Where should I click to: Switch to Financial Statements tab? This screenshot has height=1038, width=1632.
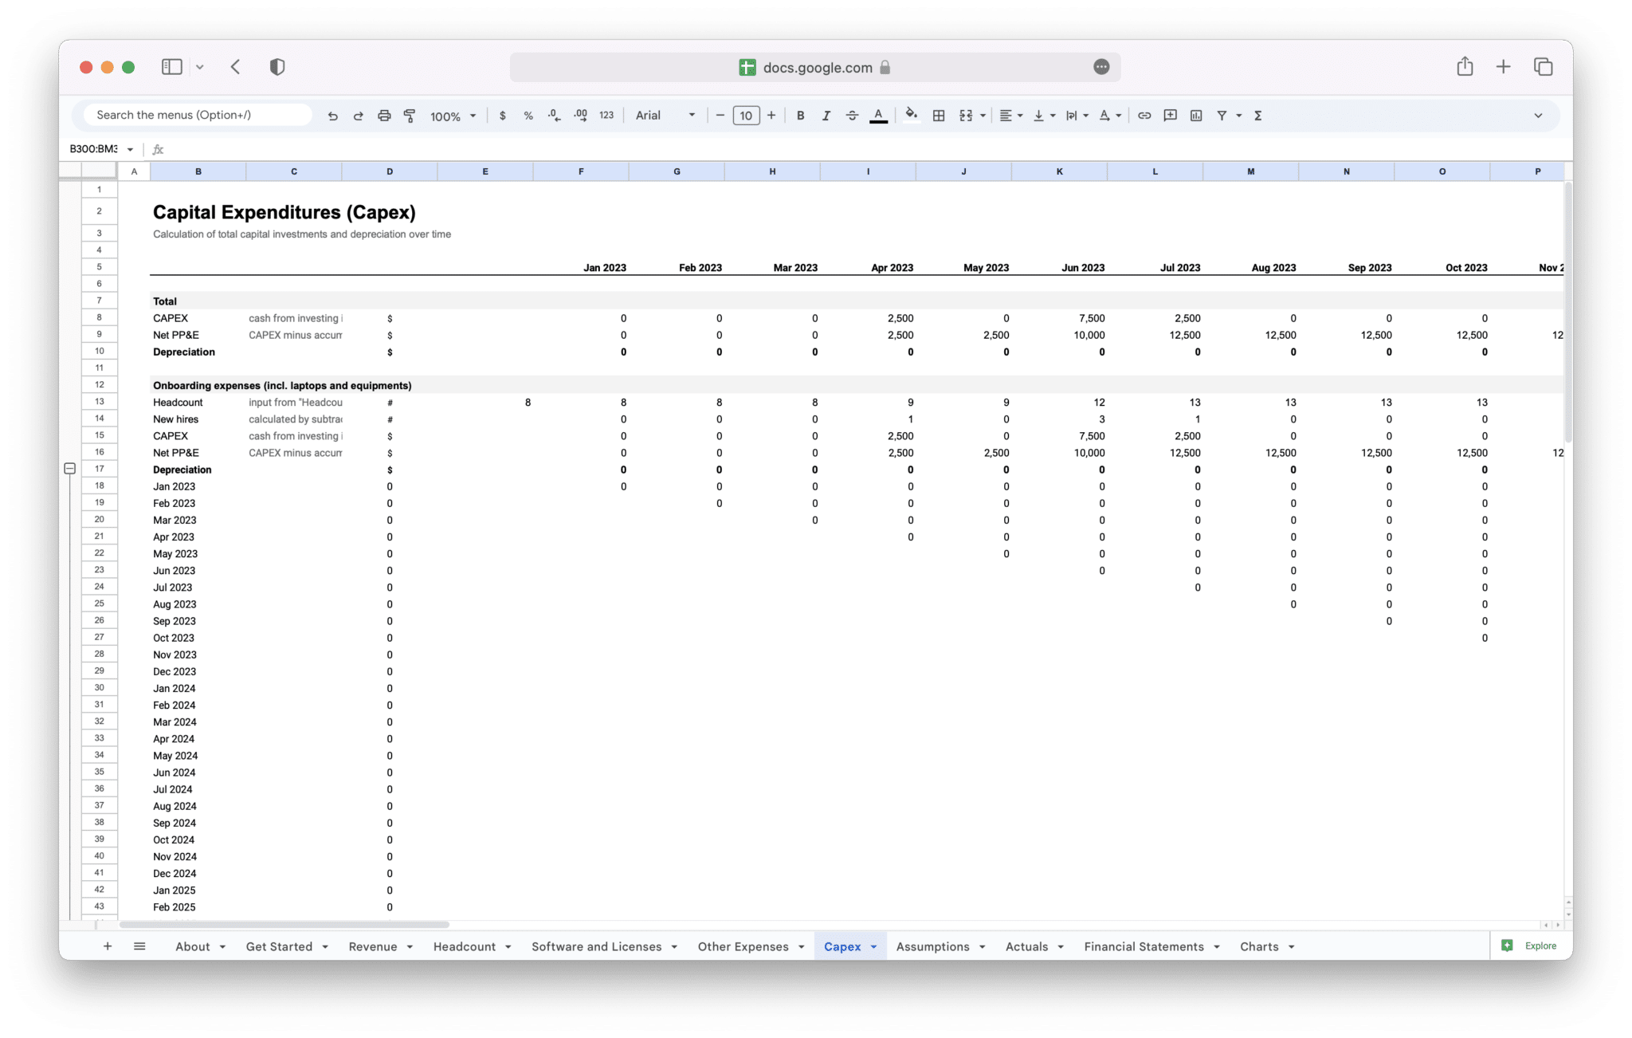coord(1144,946)
